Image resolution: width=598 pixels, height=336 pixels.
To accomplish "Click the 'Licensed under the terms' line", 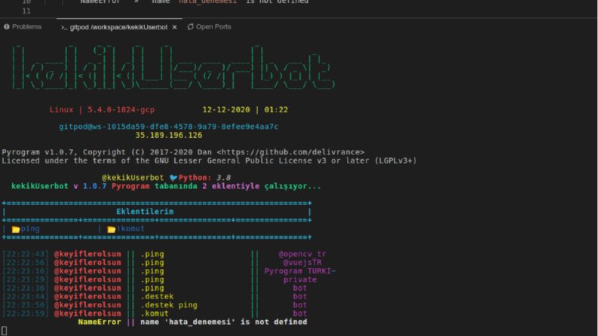I will pyautogui.click(x=209, y=160).
